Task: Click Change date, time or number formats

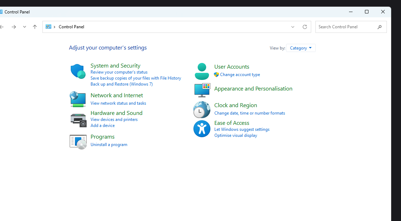Action: (250, 113)
